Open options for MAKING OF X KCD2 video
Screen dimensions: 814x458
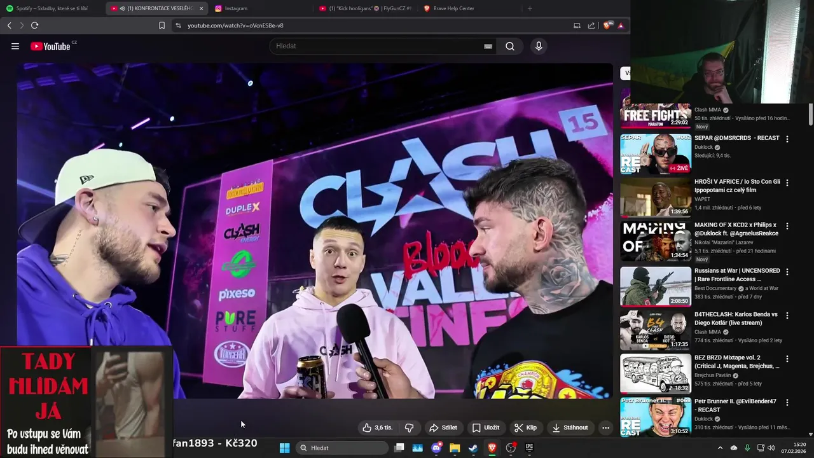pyautogui.click(x=787, y=225)
